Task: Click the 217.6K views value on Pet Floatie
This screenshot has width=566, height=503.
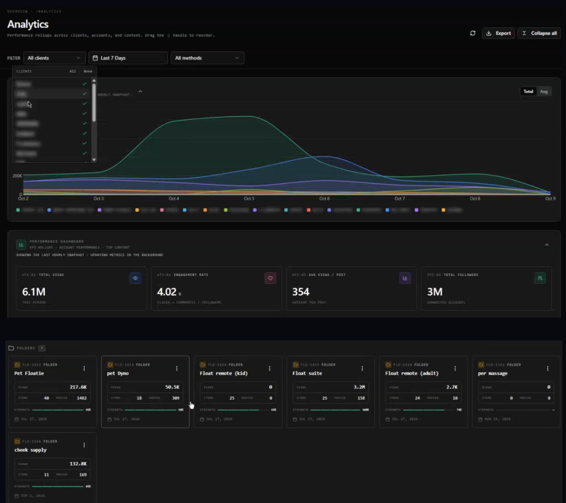Action: tap(78, 387)
